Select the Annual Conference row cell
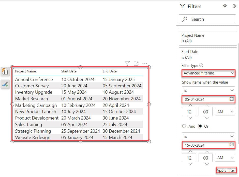 click(34, 80)
